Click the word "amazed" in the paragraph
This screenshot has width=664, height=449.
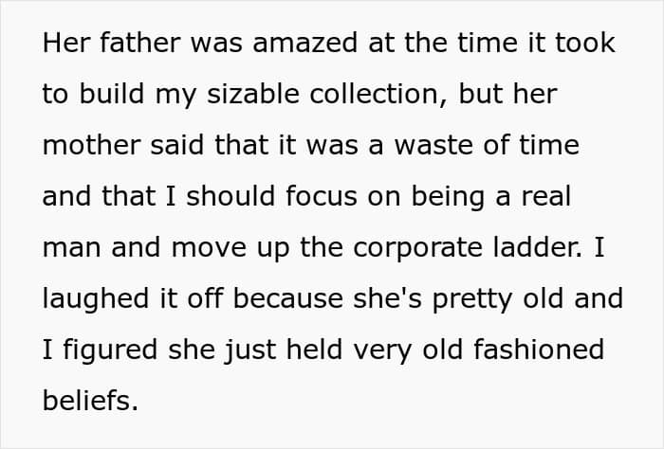coord(304,43)
